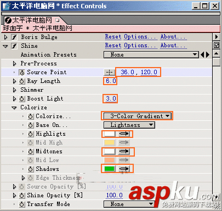
Task: Open Shine About info
Action: [x=173, y=46]
